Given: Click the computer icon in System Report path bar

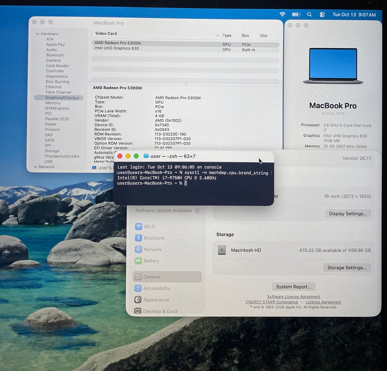Looking at the screenshot, I should click(x=94, y=167).
